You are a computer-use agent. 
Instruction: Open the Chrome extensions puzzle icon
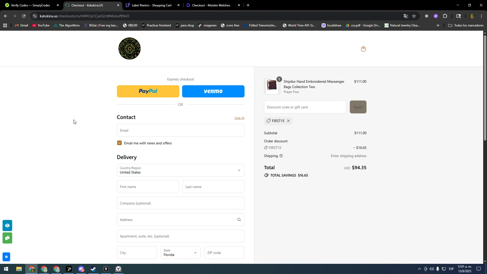[445, 16]
